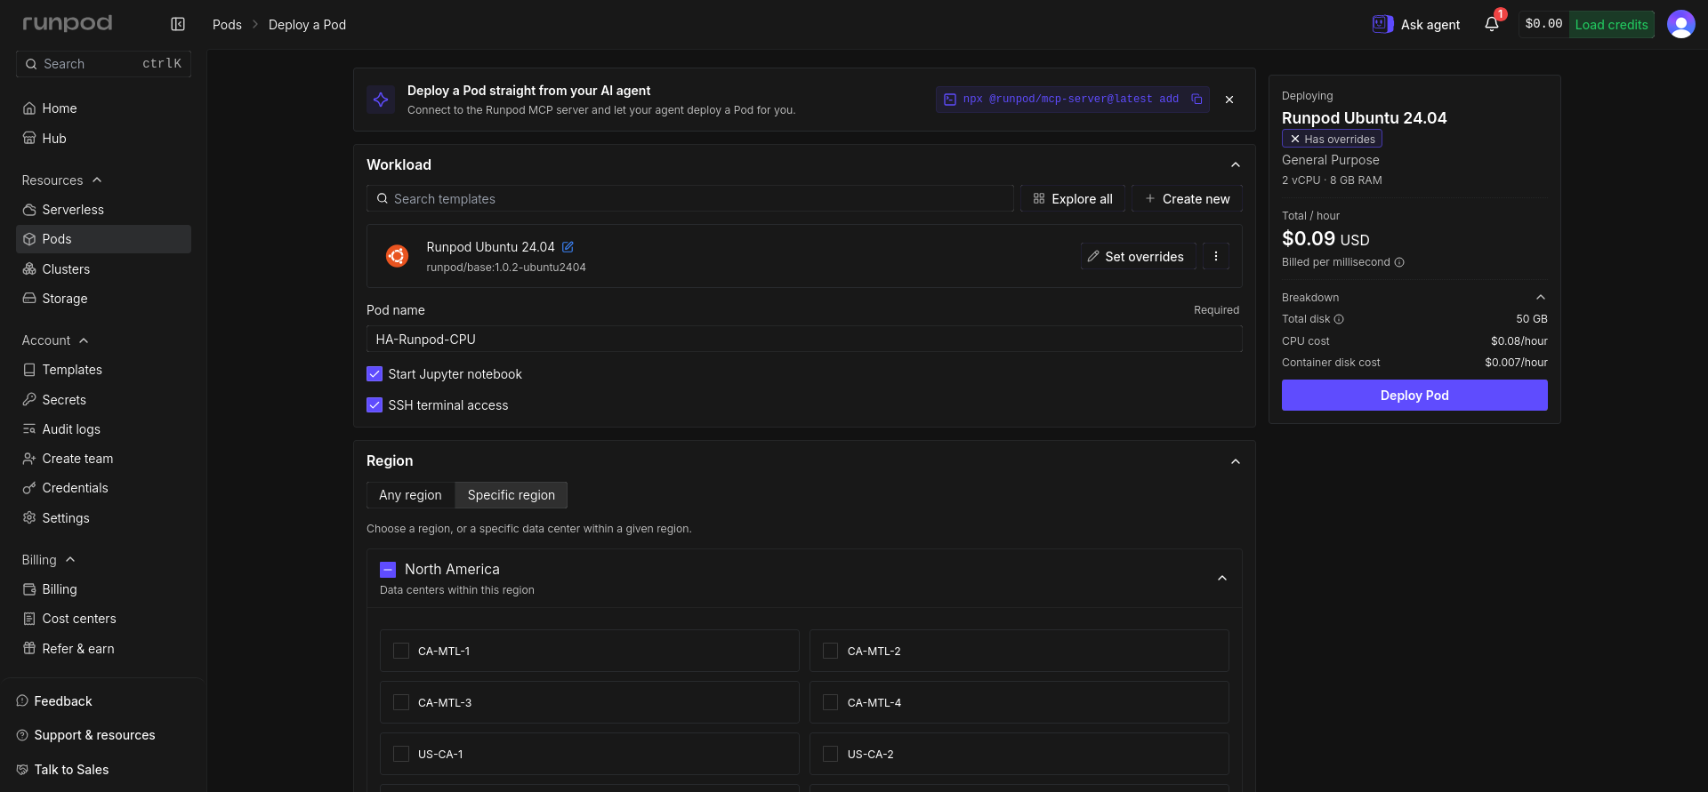This screenshot has height=792, width=1708.
Task: Collapse the Resources sidebar group
Action: 97,180
